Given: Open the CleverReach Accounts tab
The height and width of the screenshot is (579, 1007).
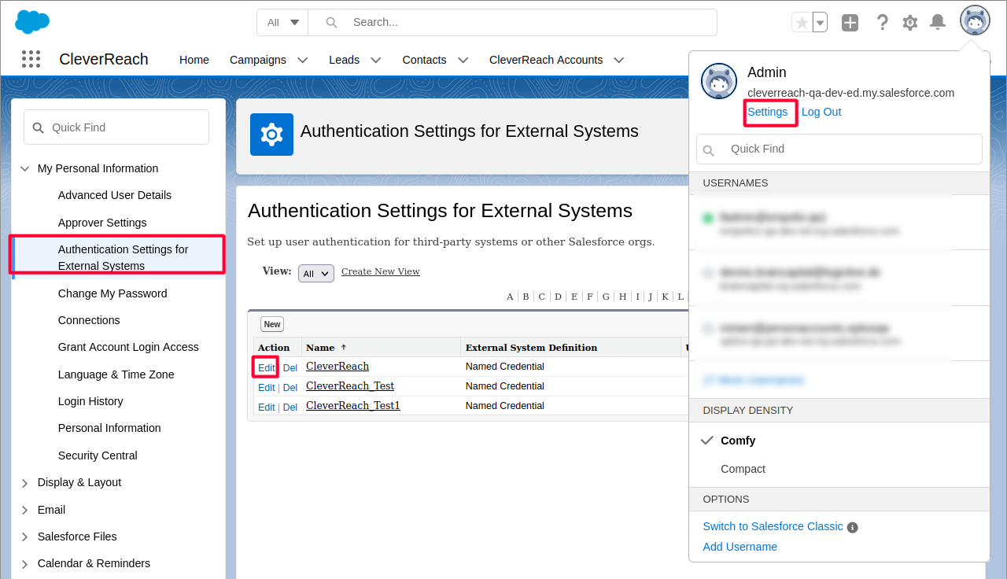Looking at the screenshot, I should 546,60.
